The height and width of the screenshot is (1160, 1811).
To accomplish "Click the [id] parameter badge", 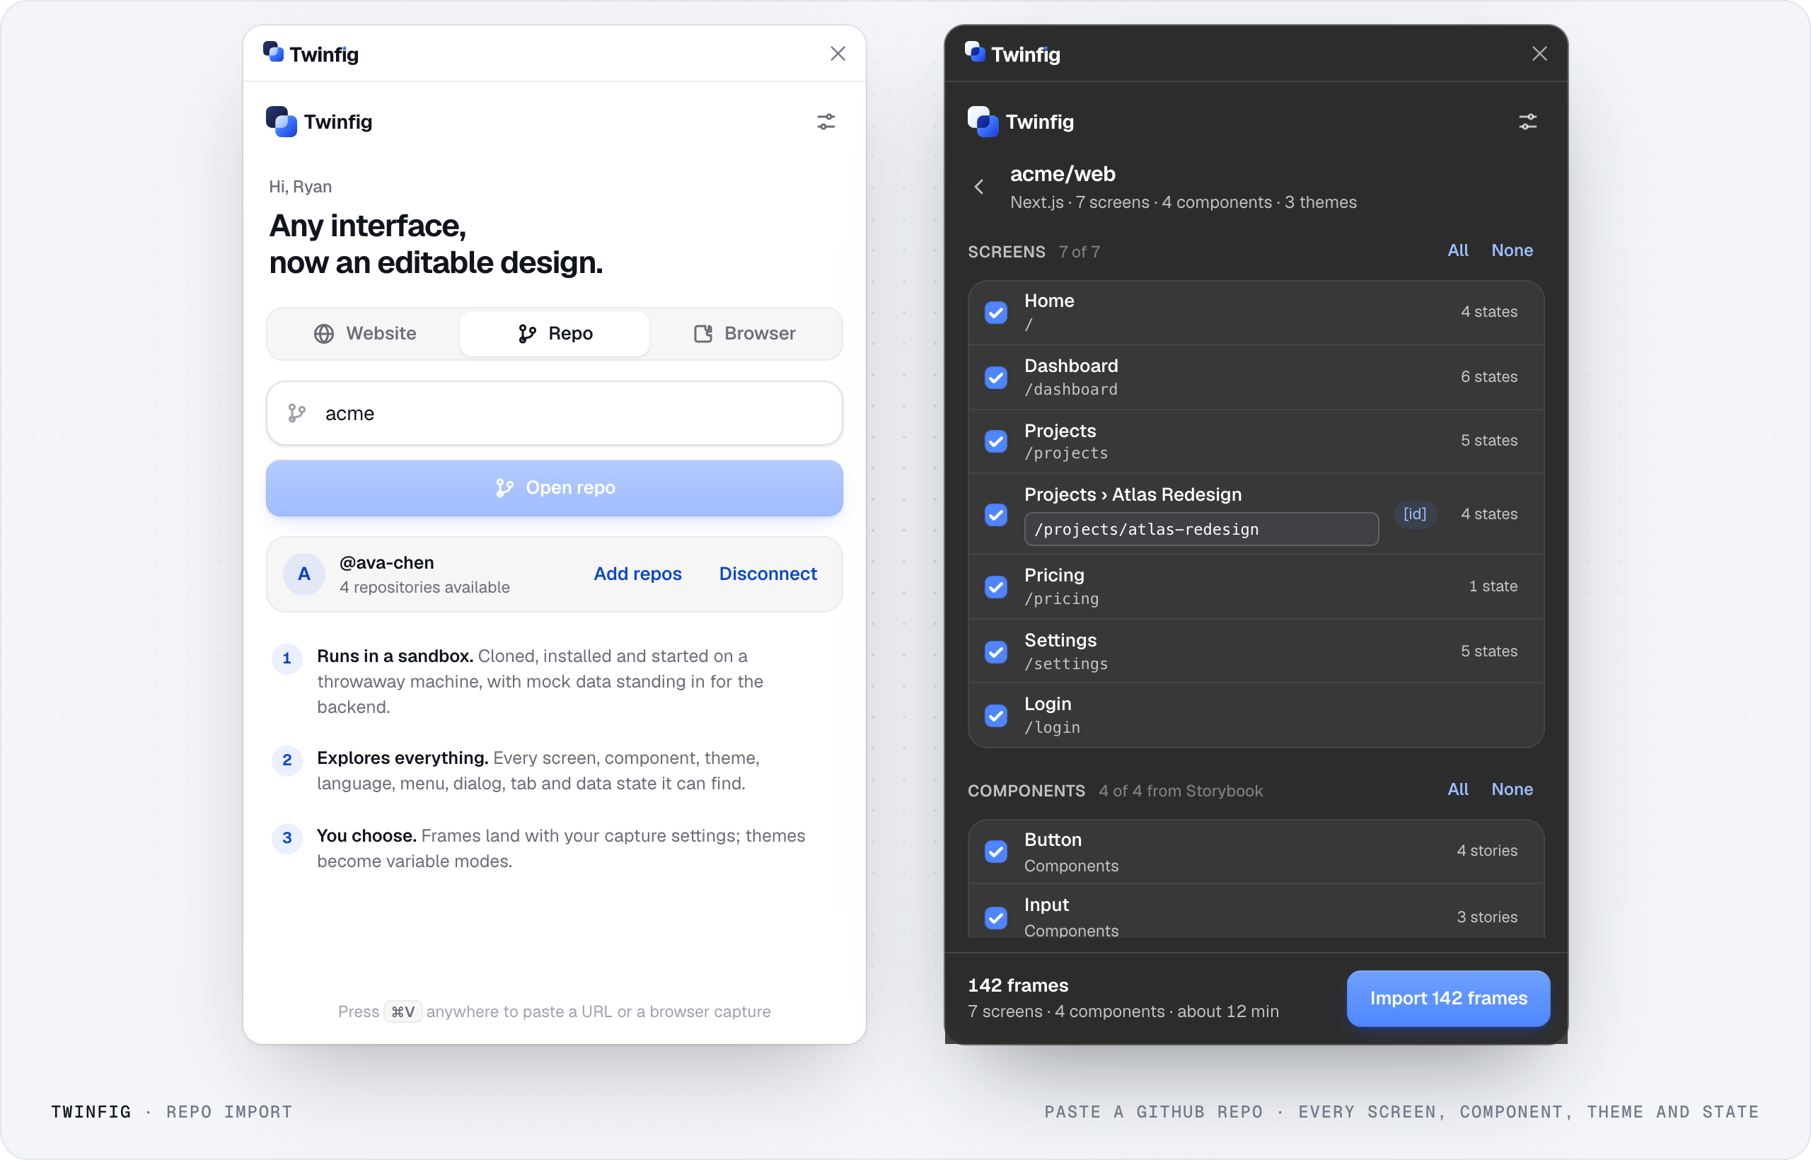I will click(1414, 514).
